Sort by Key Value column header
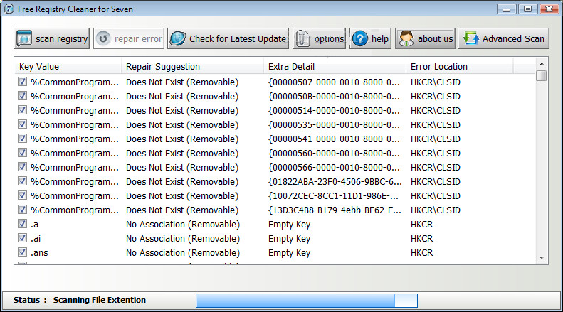Screen dimensions: 563x312 point(68,66)
